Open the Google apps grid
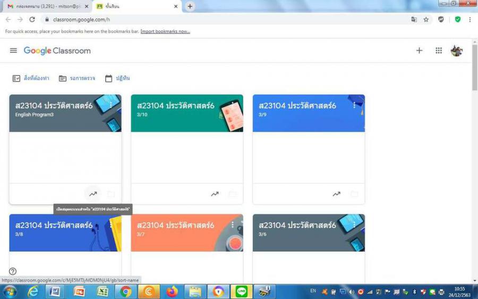 pyautogui.click(x=439, y=51)
